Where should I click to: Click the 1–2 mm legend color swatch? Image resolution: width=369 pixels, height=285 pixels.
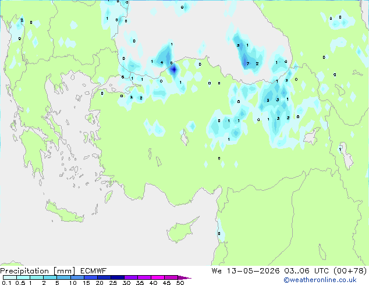click(37, 277)
